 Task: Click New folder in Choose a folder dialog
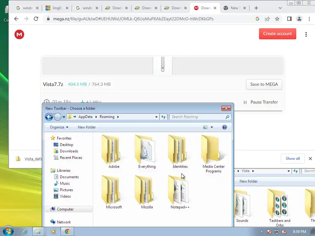tap(87, 127)
